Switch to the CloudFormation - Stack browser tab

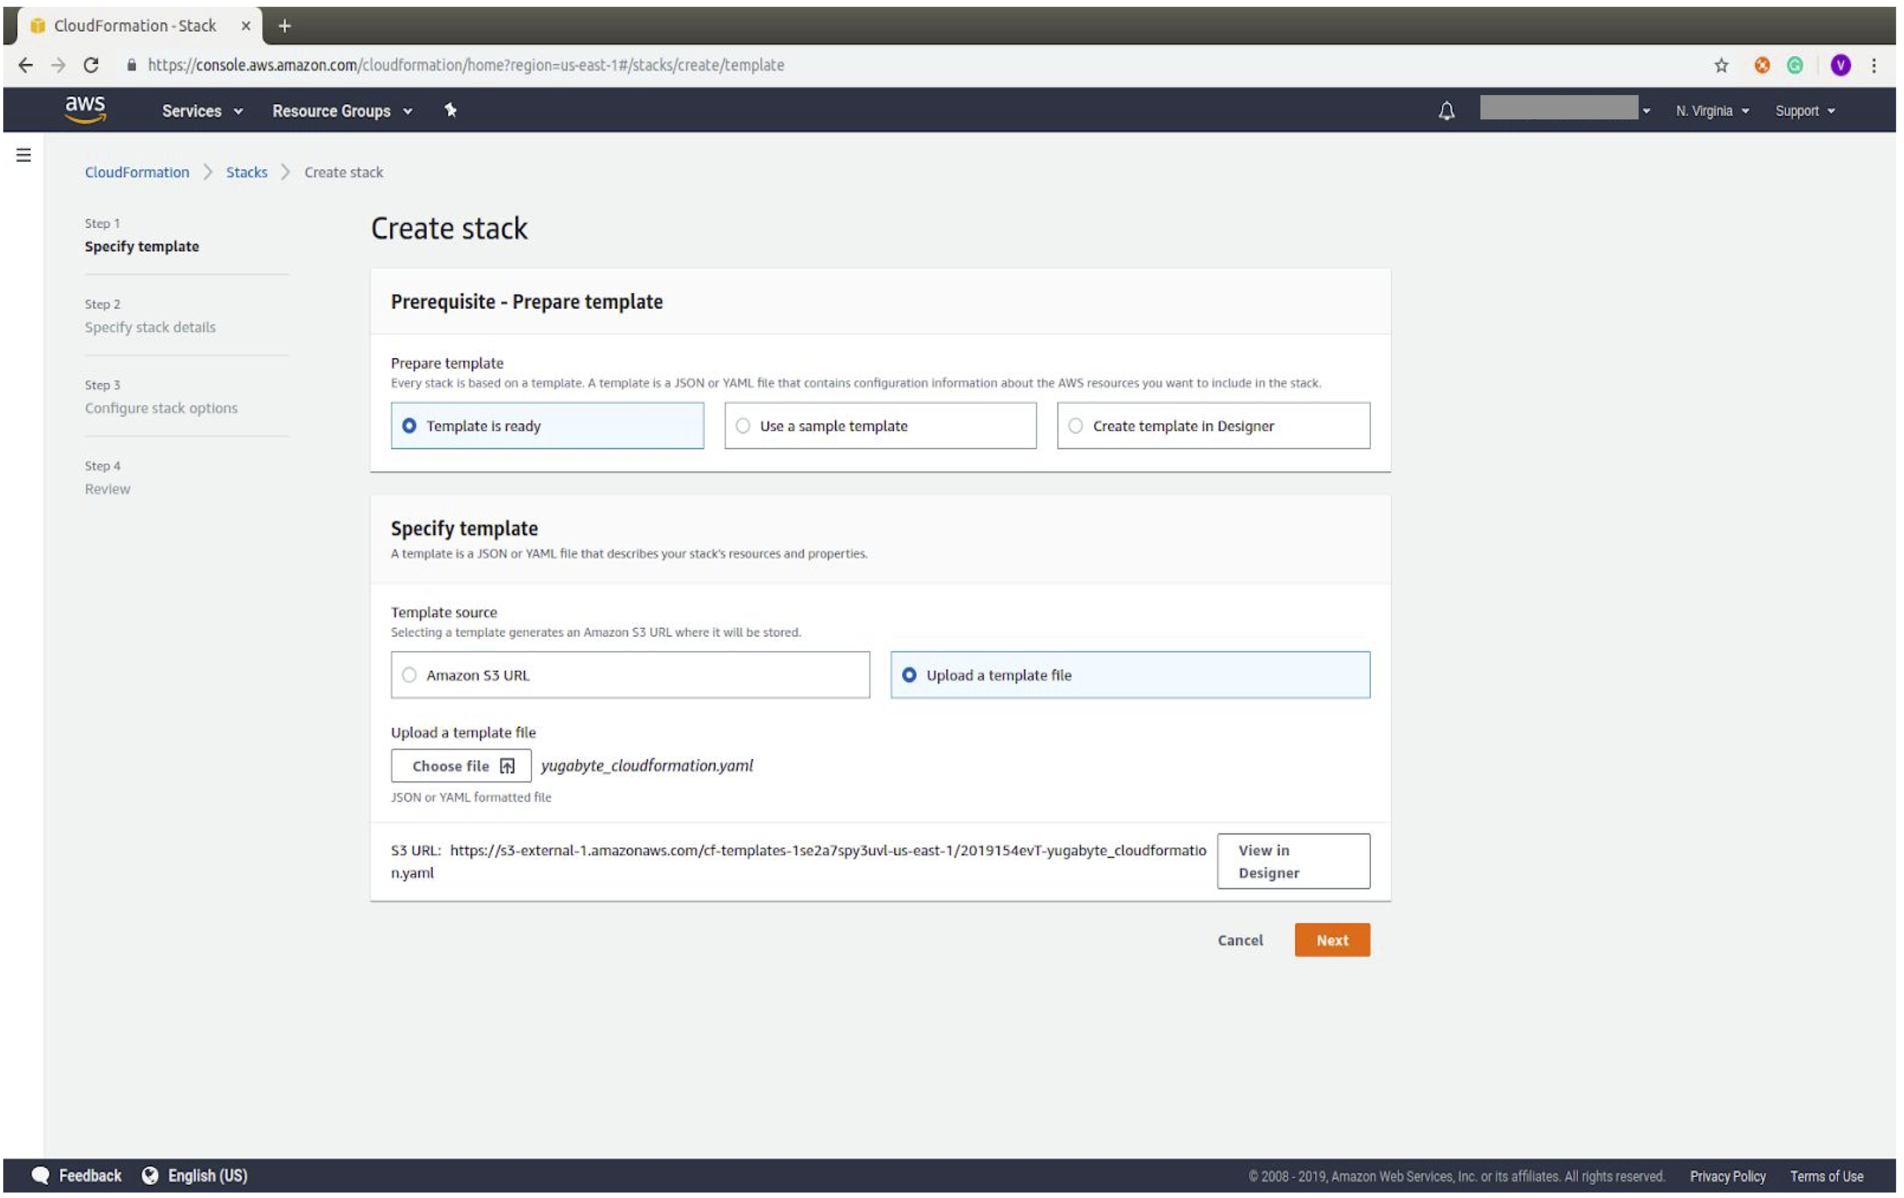pos(134,25)
